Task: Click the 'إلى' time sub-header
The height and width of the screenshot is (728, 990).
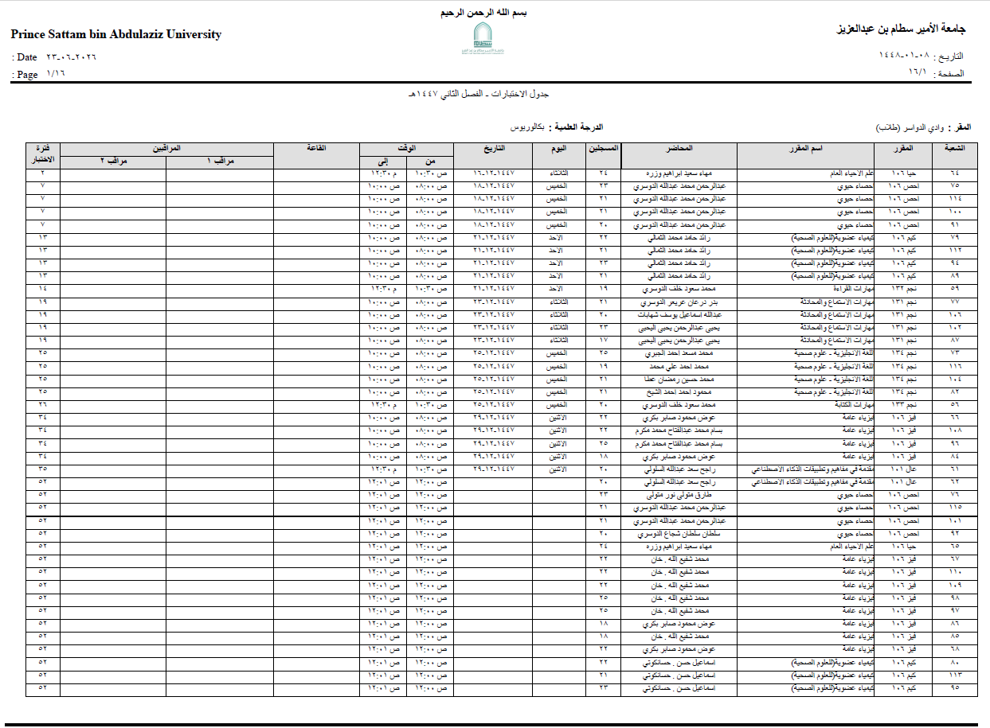Action: coord(383,161)
